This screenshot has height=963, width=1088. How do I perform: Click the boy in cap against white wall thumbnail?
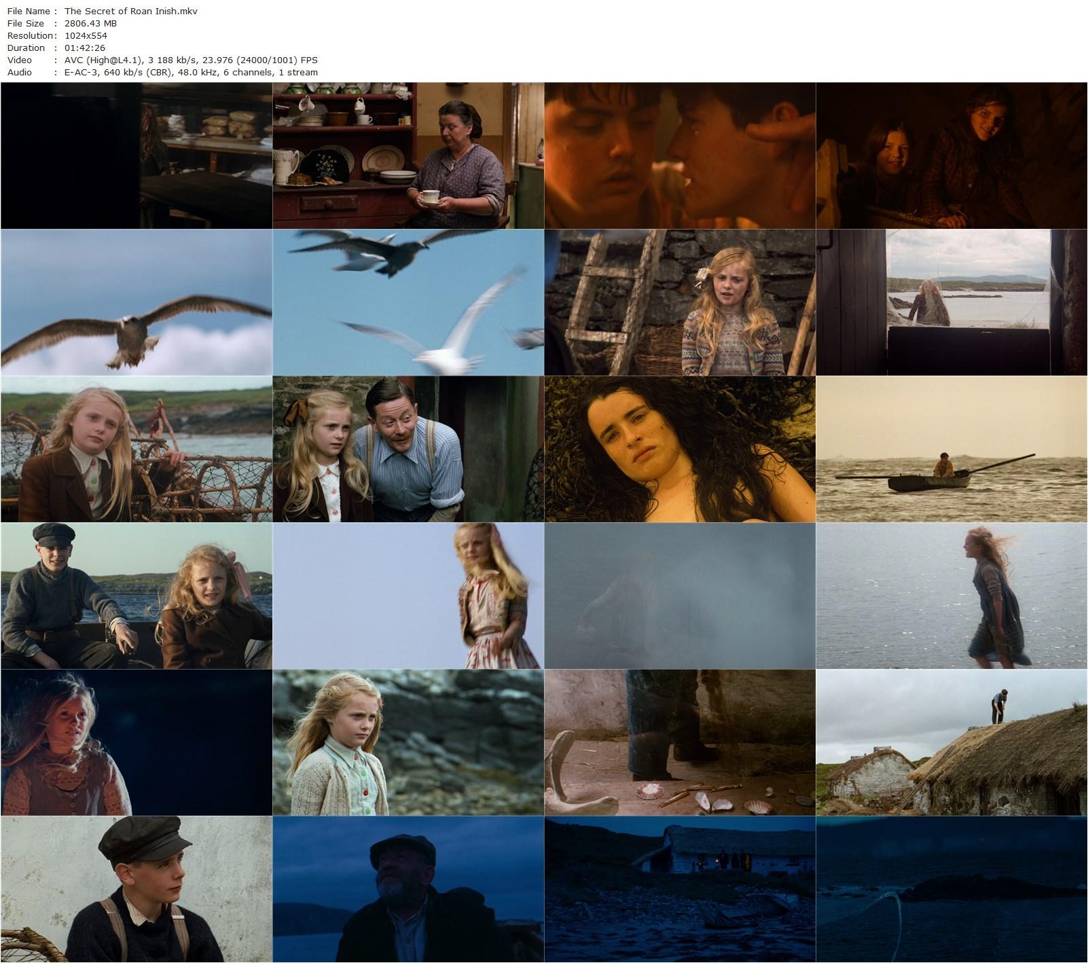(x=137, y=889)
